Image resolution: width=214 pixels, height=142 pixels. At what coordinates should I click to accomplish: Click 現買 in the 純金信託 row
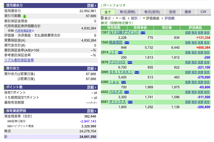pos(188,43)
